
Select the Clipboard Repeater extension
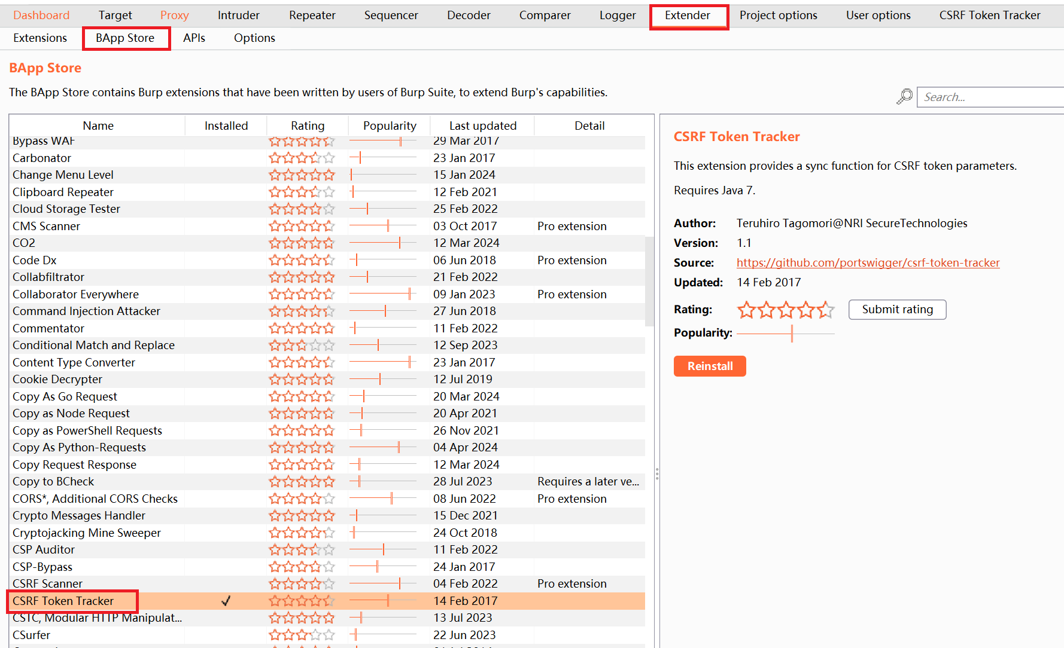pyautogui.click(x=327, y=192)
